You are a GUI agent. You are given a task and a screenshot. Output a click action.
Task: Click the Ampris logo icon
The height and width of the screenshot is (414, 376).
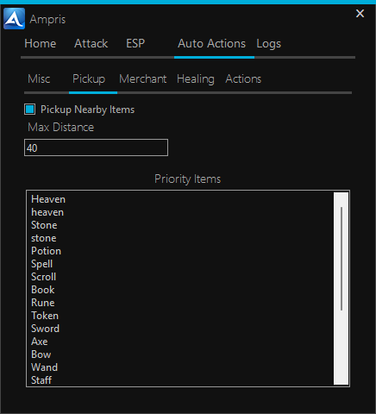pos(14,19)
